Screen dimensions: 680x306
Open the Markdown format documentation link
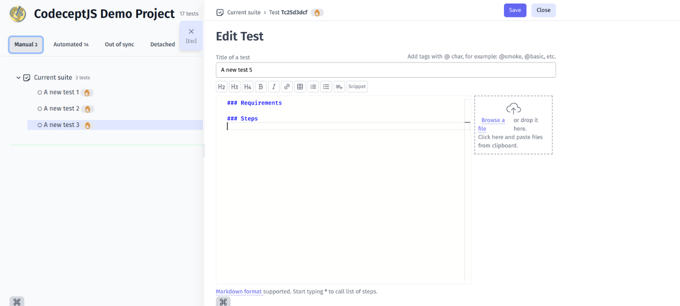click(x=239, y=291)
